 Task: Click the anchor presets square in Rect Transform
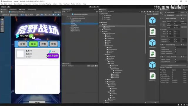pyautogui.click(x=164, y=24)
